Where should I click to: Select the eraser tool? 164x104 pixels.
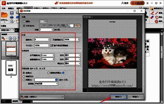[152, 17]
